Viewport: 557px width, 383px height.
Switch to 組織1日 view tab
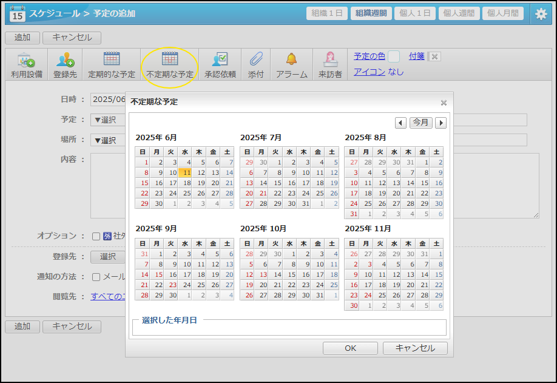pyautogui.click(x=327, y=13)
